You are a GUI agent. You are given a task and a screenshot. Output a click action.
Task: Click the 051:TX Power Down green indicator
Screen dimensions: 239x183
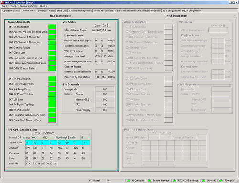click(52, 79)
